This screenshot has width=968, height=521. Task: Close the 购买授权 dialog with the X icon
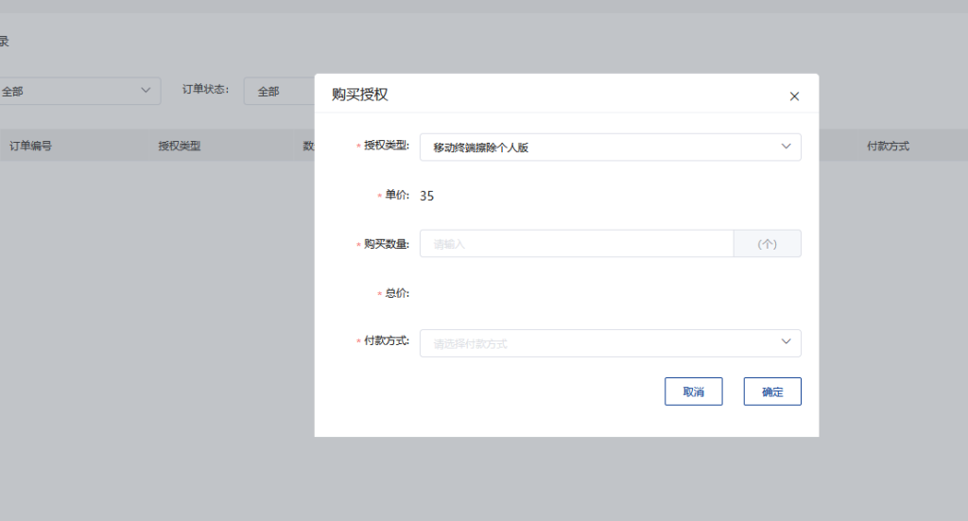click(x=794, y=96)
